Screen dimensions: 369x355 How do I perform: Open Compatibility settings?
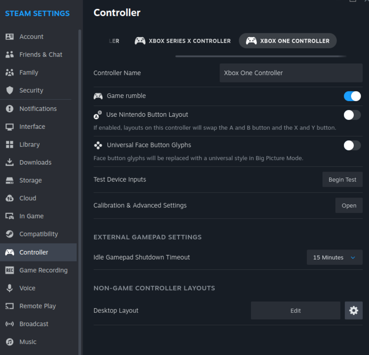[38, 234]
